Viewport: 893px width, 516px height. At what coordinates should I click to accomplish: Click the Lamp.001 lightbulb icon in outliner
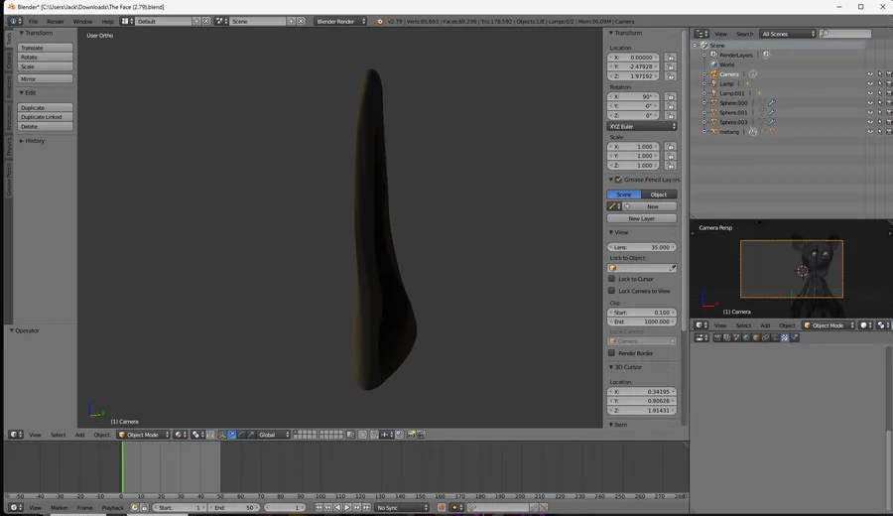(713, 93)
